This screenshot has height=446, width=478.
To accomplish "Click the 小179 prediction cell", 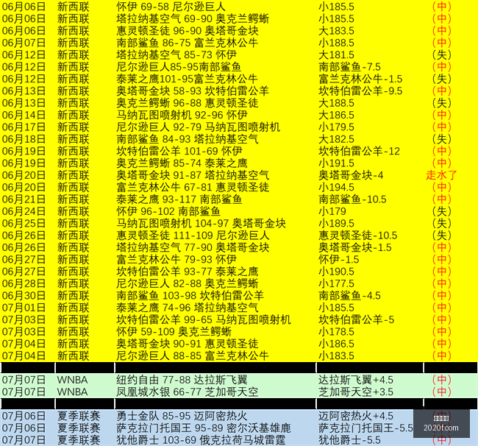I will coord(332,211).
